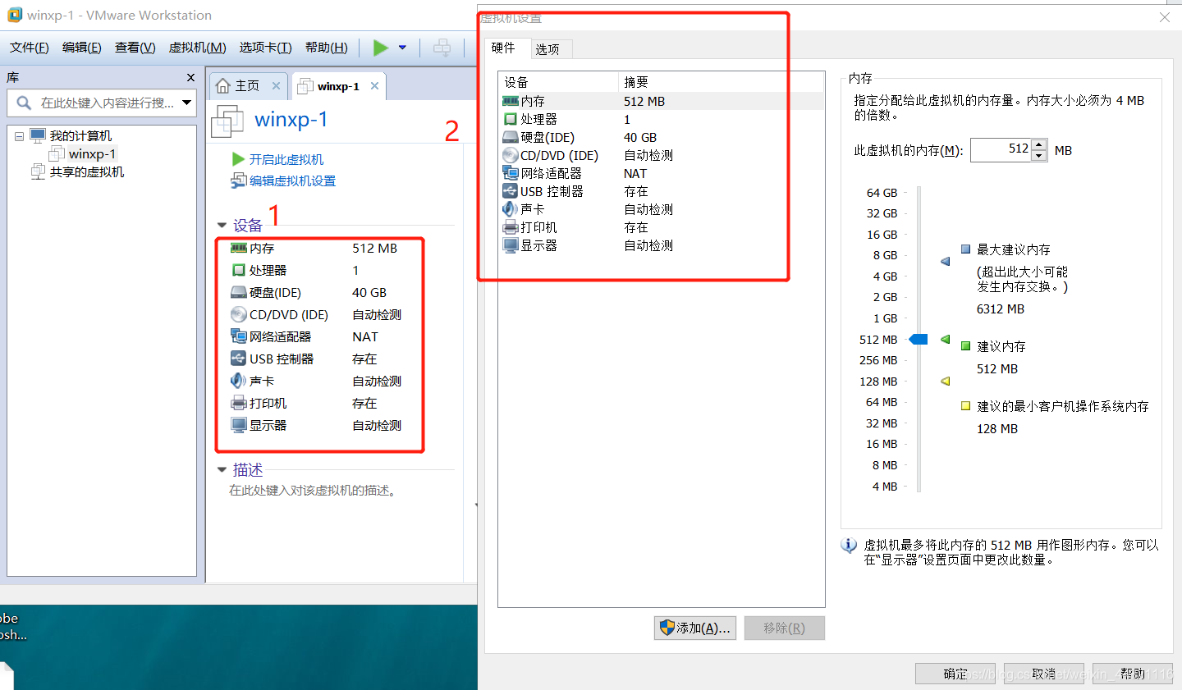Select 显示器 row icon in settings hardware list
The height and width of the screenshot is (690, 1182).
pos(511,245)
